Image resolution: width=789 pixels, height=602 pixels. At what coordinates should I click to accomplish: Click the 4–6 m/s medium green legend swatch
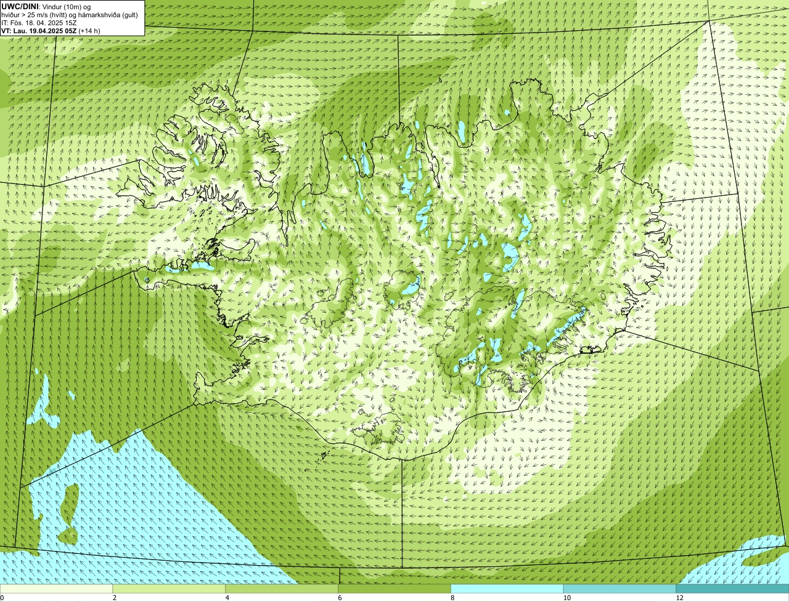click(x=282, y=589)
